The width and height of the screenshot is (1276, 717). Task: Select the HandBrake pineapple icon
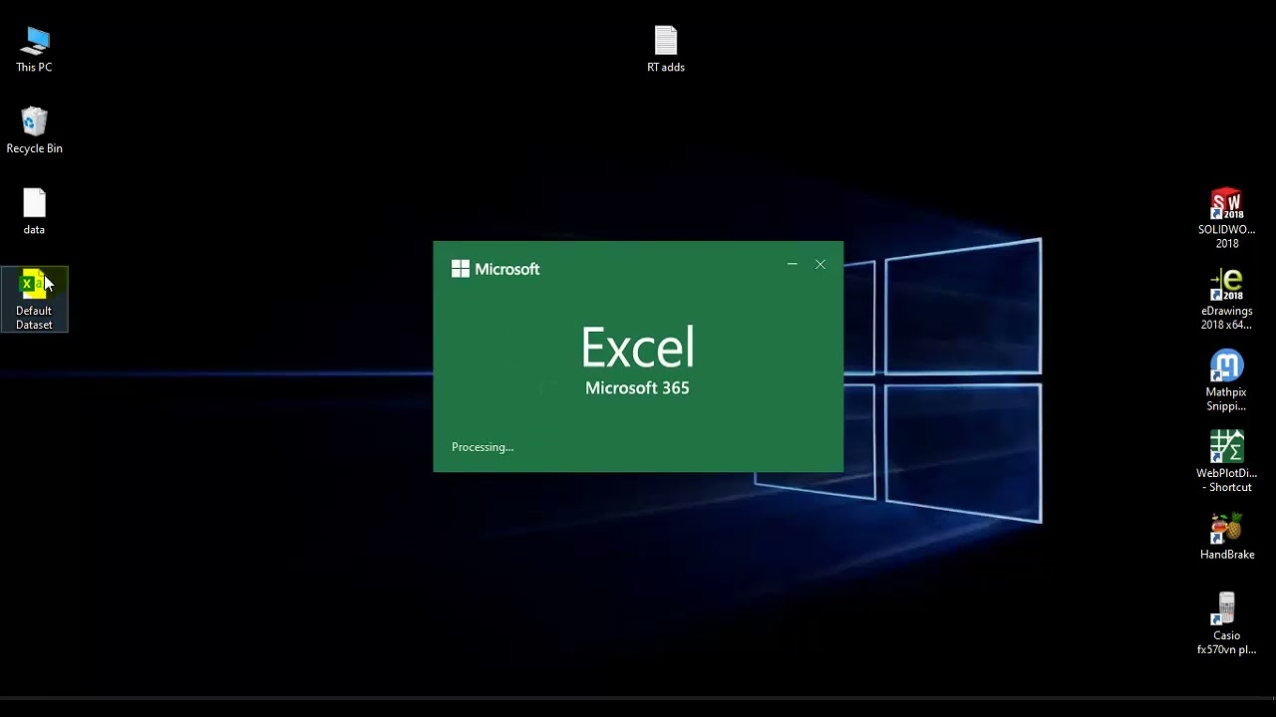pos(1226,537)
